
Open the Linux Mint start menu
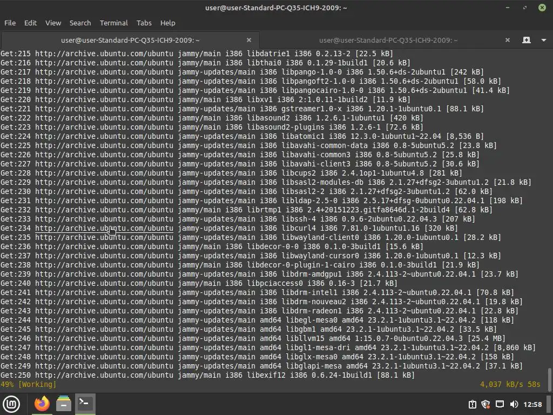(11, 404)
